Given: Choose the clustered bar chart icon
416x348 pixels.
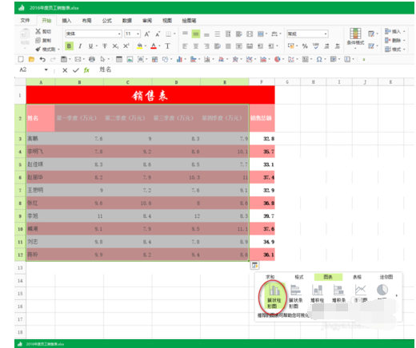Looking at the screenshot, I should [x=296, y=296].
